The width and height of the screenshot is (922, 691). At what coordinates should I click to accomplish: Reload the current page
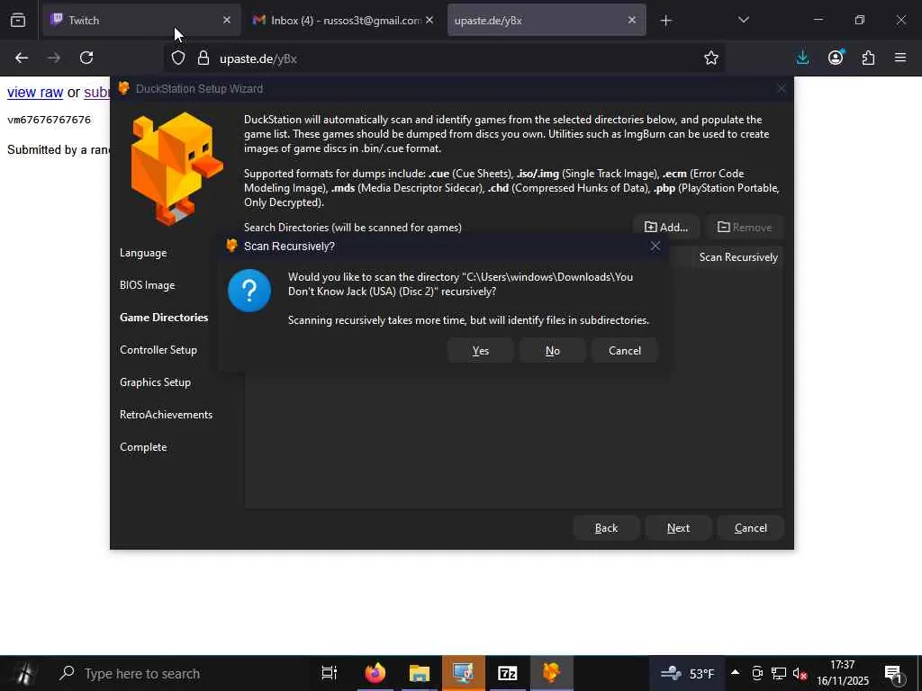86,58
